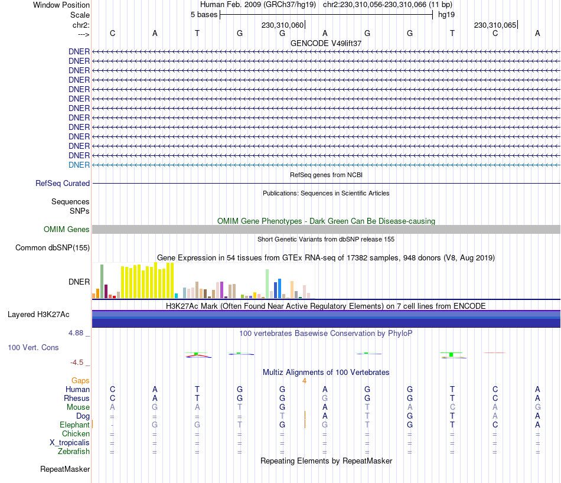Click the Elephant species label

coord(74,425)
